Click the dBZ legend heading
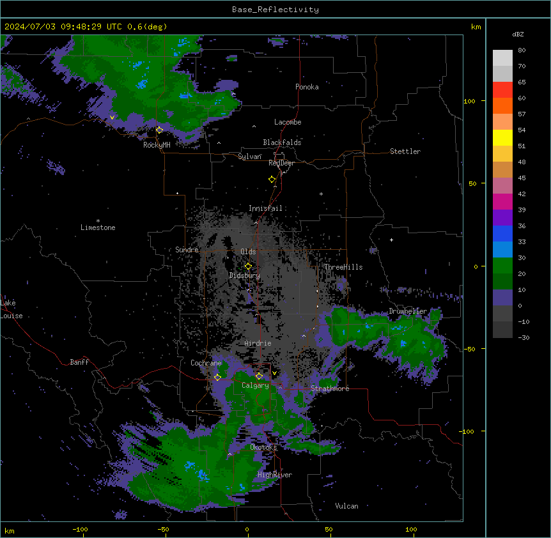 pos(518,34)
